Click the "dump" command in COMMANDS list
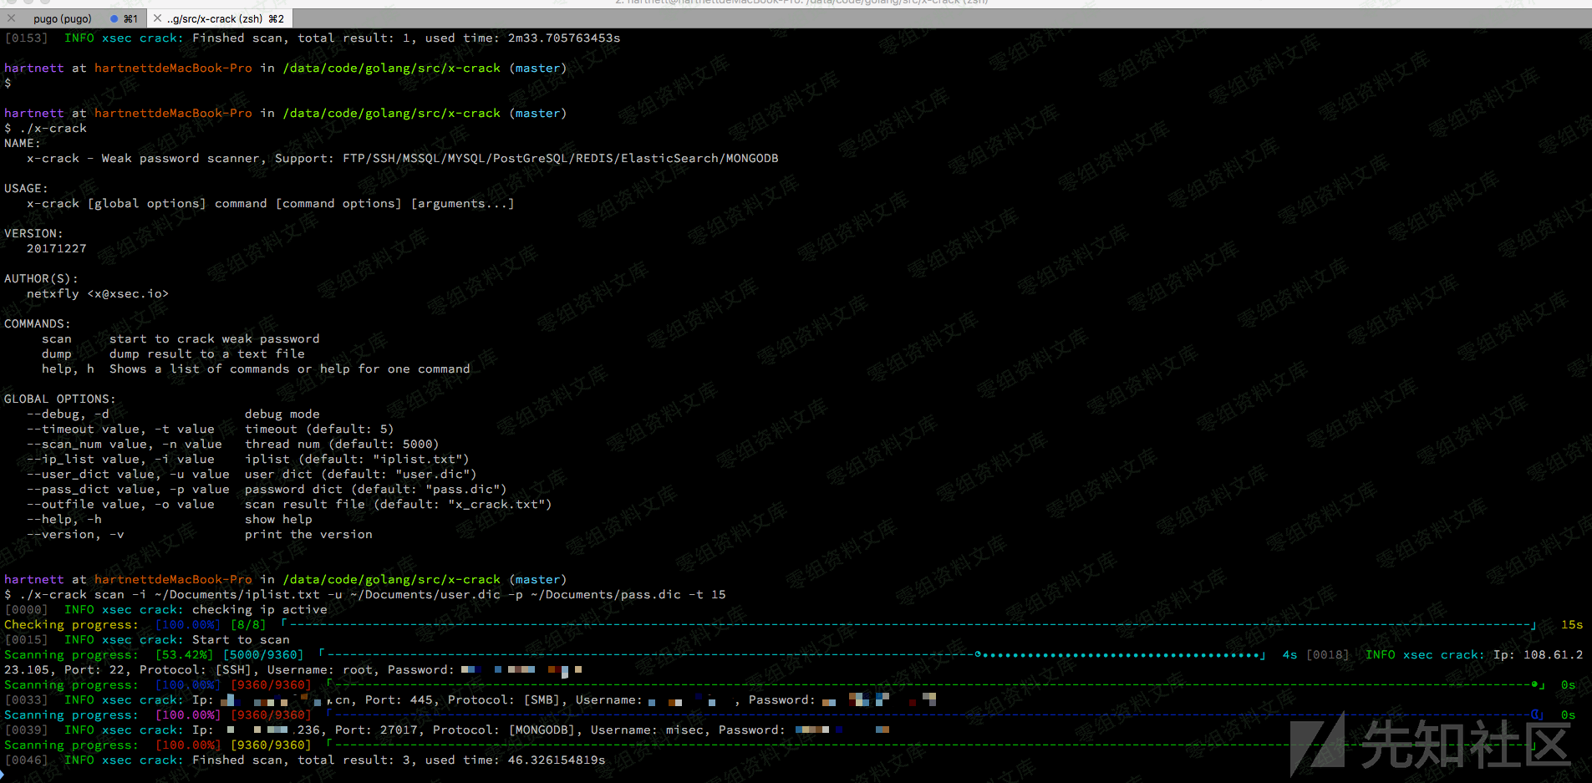The width and height of the screenshot is (1592, 783). click(x=57, y=354)
